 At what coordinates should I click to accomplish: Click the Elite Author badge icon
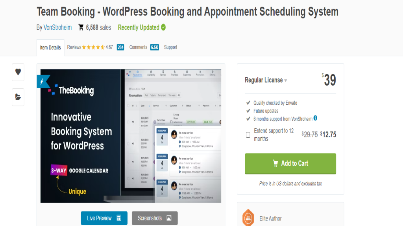coord(248,218)
